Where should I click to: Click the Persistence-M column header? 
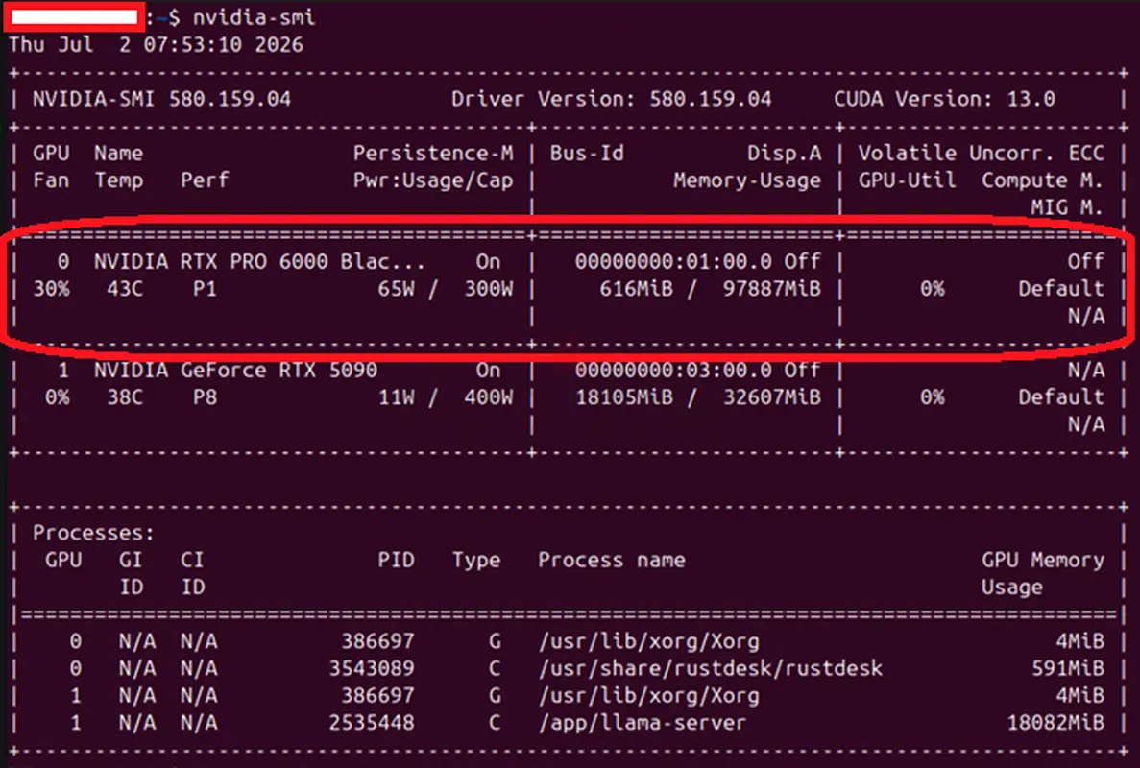click(x=433, y=154)
